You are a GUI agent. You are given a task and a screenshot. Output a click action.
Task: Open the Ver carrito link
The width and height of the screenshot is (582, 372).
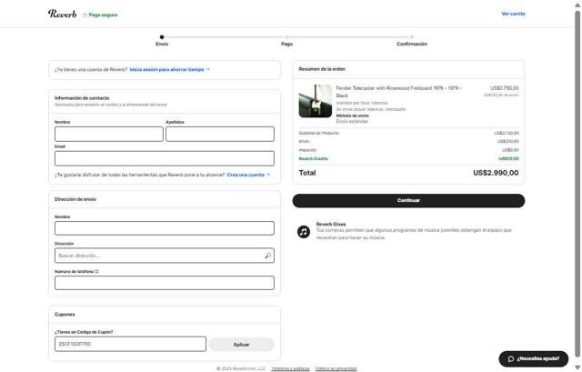pos(513,14)
